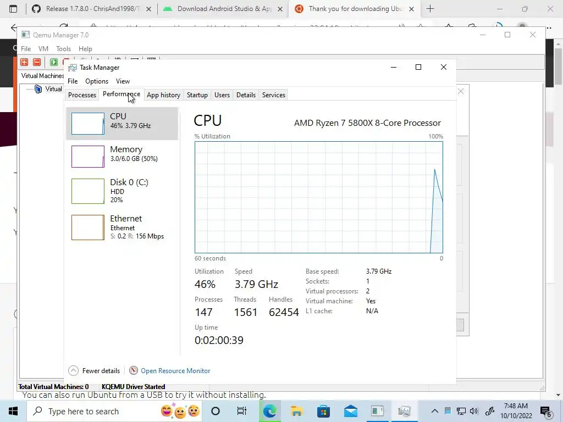Image resolution: width=563 pixels, height=422 pixels.
Task: Select the Ethernet mini graph thumbnail
Action: (x=88, y=227)
